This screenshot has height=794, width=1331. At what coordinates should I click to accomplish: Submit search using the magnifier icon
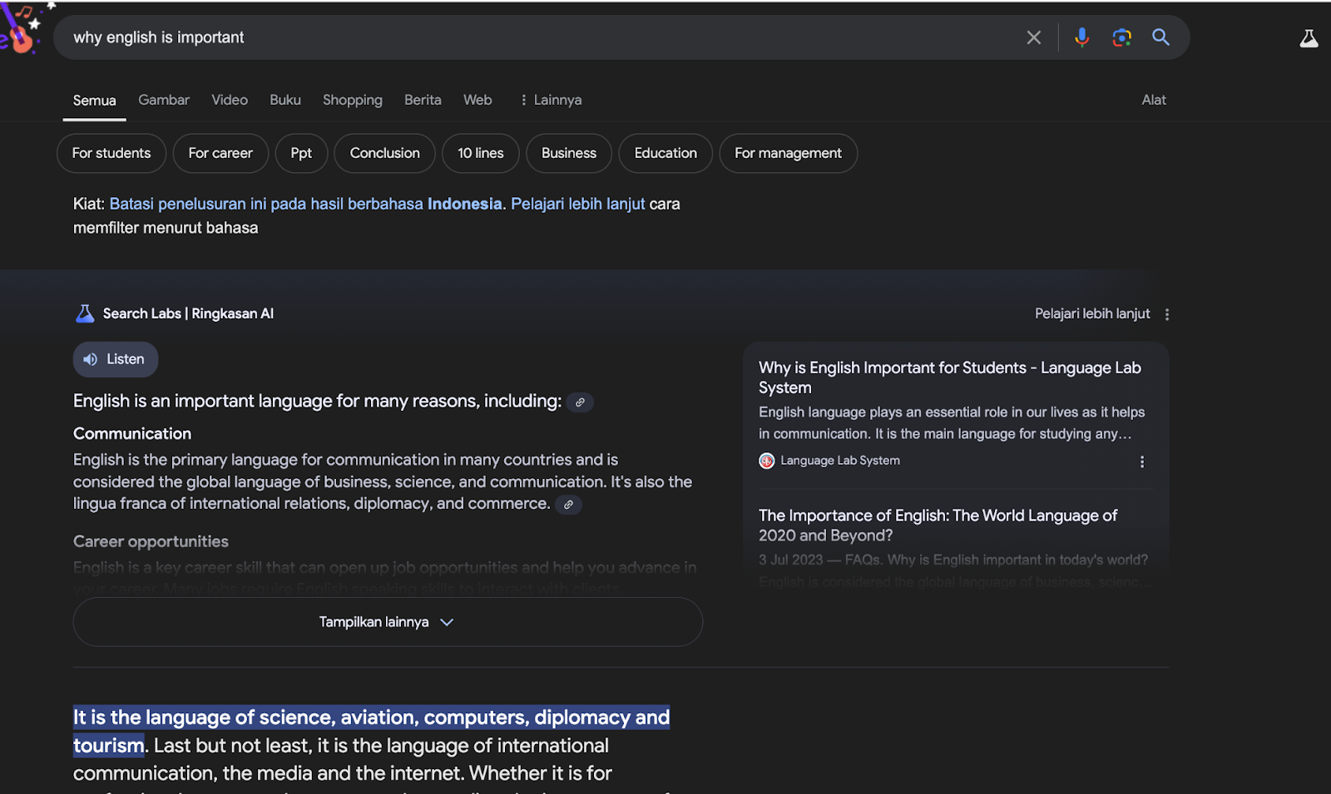click(1160, 37)
